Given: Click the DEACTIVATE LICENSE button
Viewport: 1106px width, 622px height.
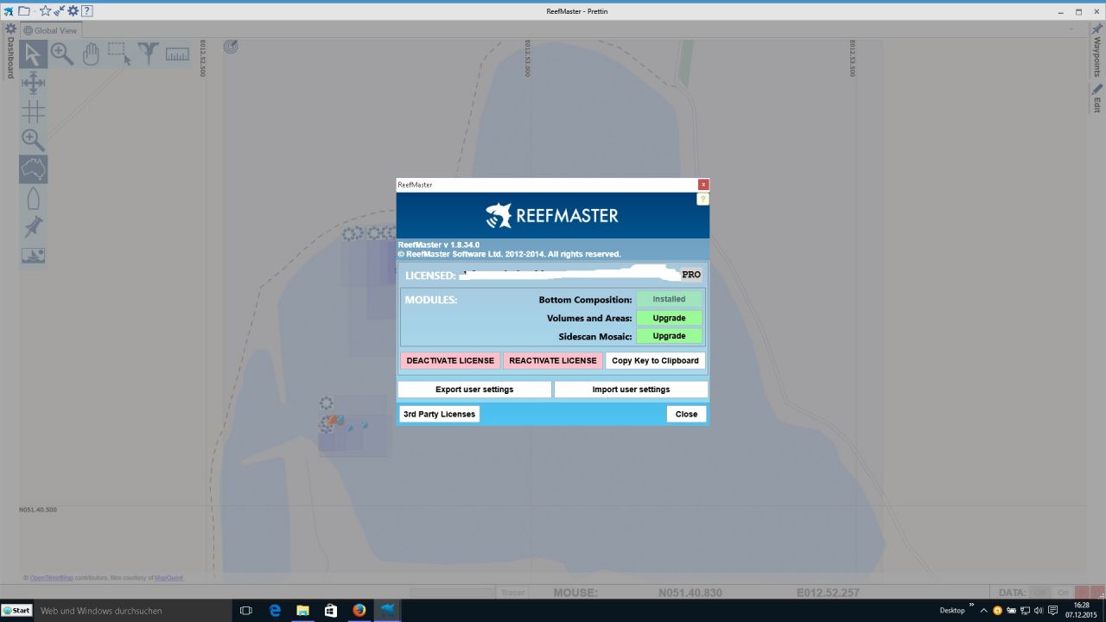Looking at the screenshot, I should tap(450, 360).
